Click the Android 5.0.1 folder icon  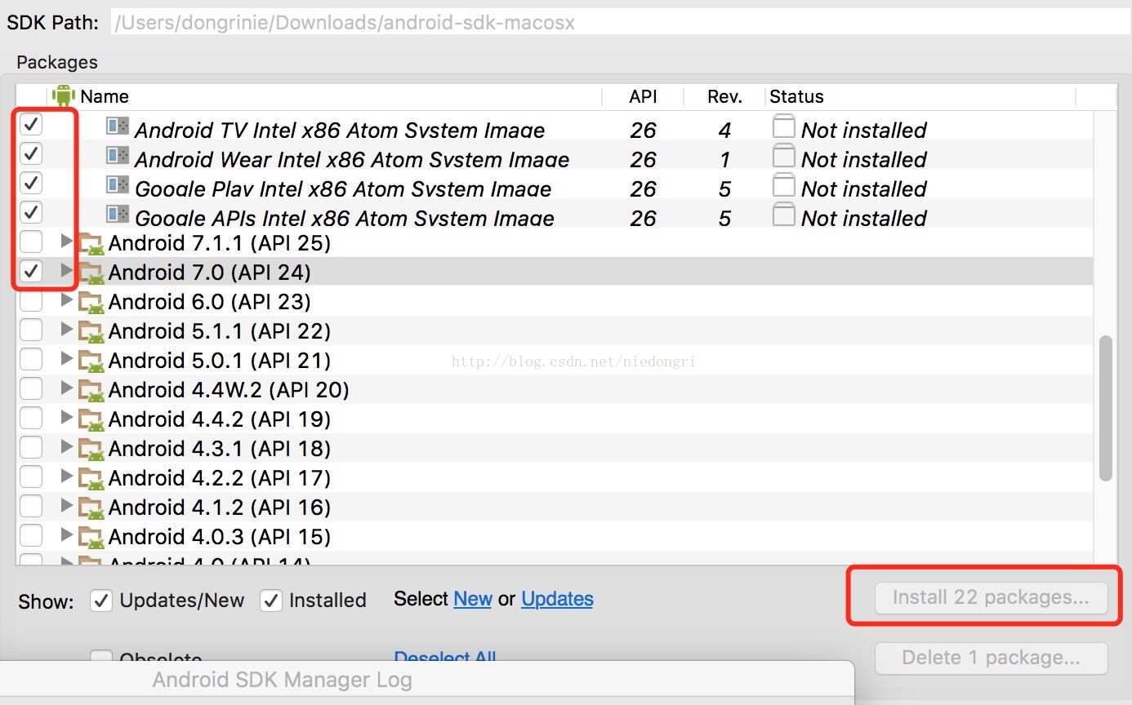[x=92, y=361]
